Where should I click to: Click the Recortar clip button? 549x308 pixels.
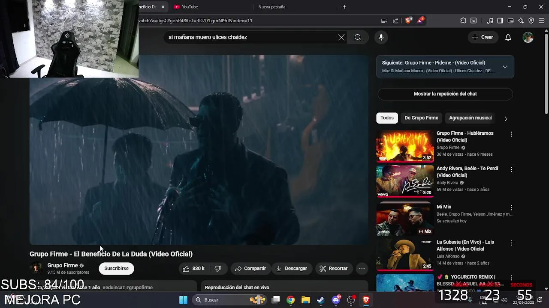pyautogui.click(x=334, y=269)
